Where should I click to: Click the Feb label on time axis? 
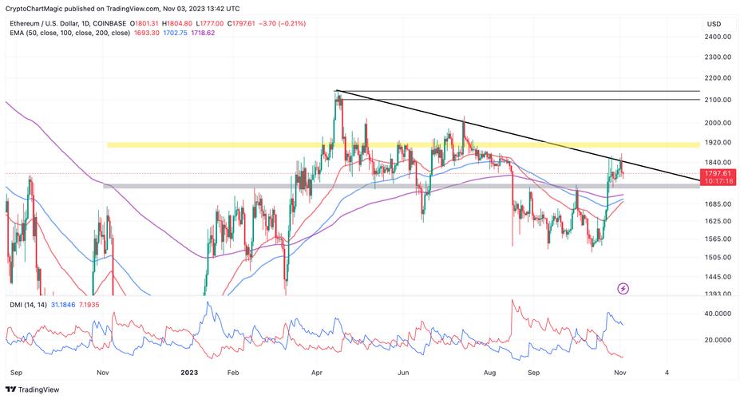coord(233,373)
